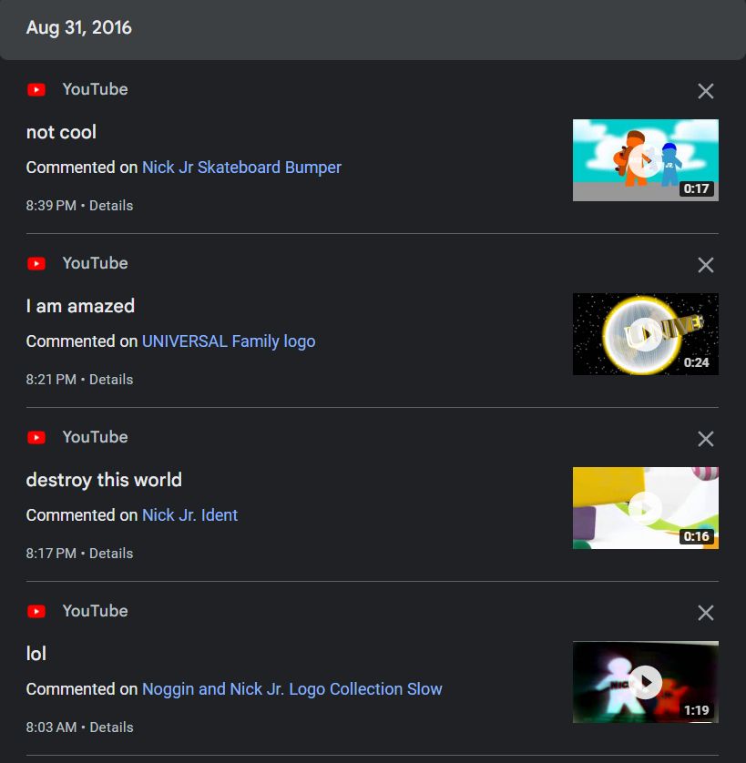
Task: Play the Noggin Logo Collection thumbnail (1:19)
Action: click(645, 682)
